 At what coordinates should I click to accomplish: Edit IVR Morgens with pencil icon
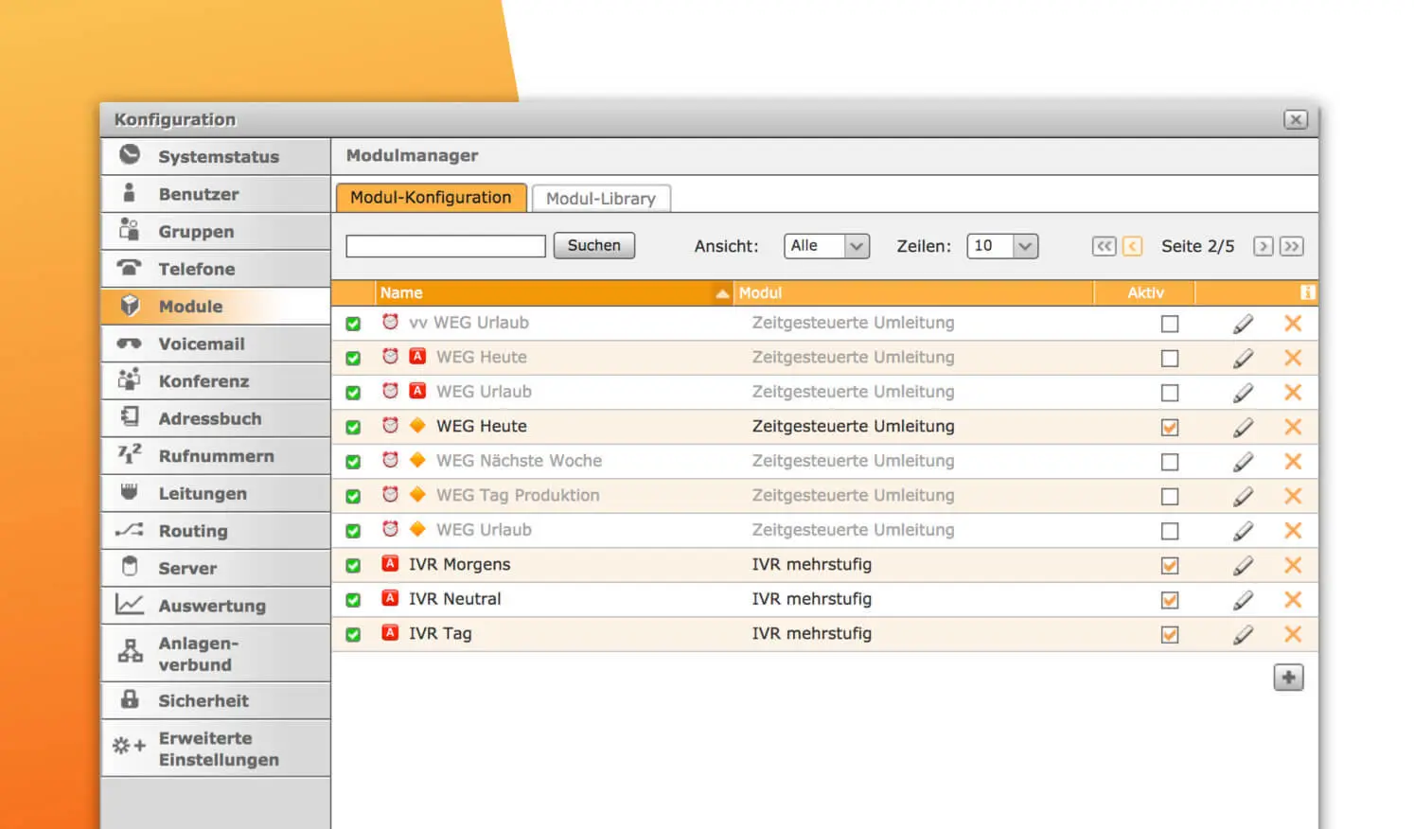pos(1243,566)
